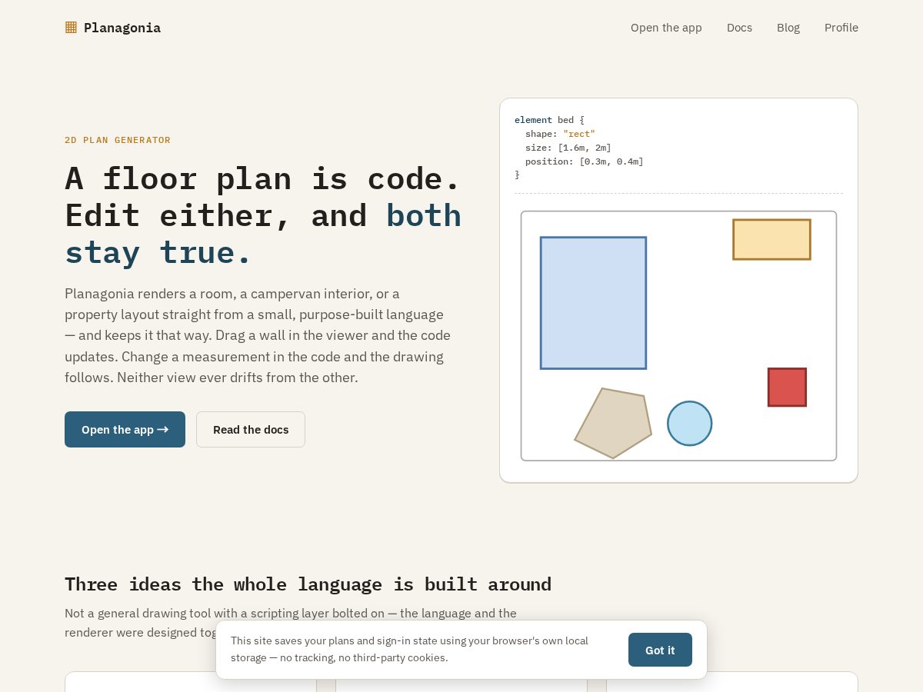
Task: Click the heading "Three ideas the whole language is built around"
Action: (308, 584)
